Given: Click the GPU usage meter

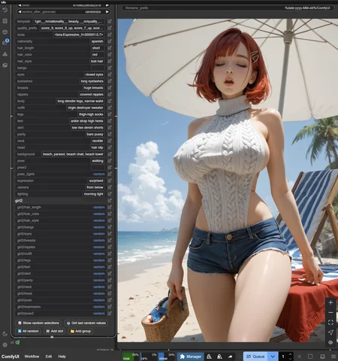Looking at the screenshot, I should click(x=149, y=356).
